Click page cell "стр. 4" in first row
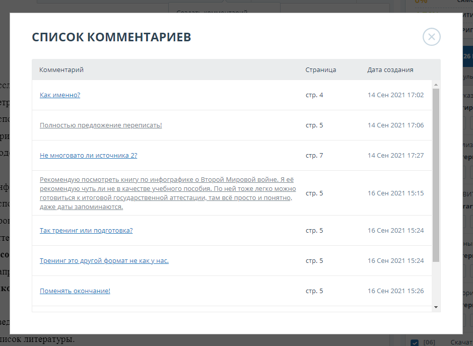Image resolution: width=473 pixels, height=346 pixels. 314,95
